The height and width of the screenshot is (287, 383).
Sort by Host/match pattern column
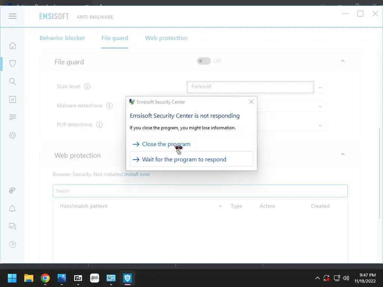click(83, 206)
